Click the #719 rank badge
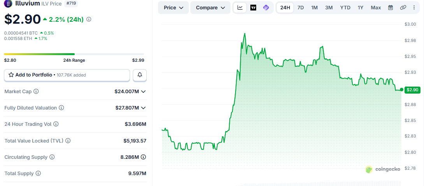This screenshot has height=186, width=424. point(71,3)
